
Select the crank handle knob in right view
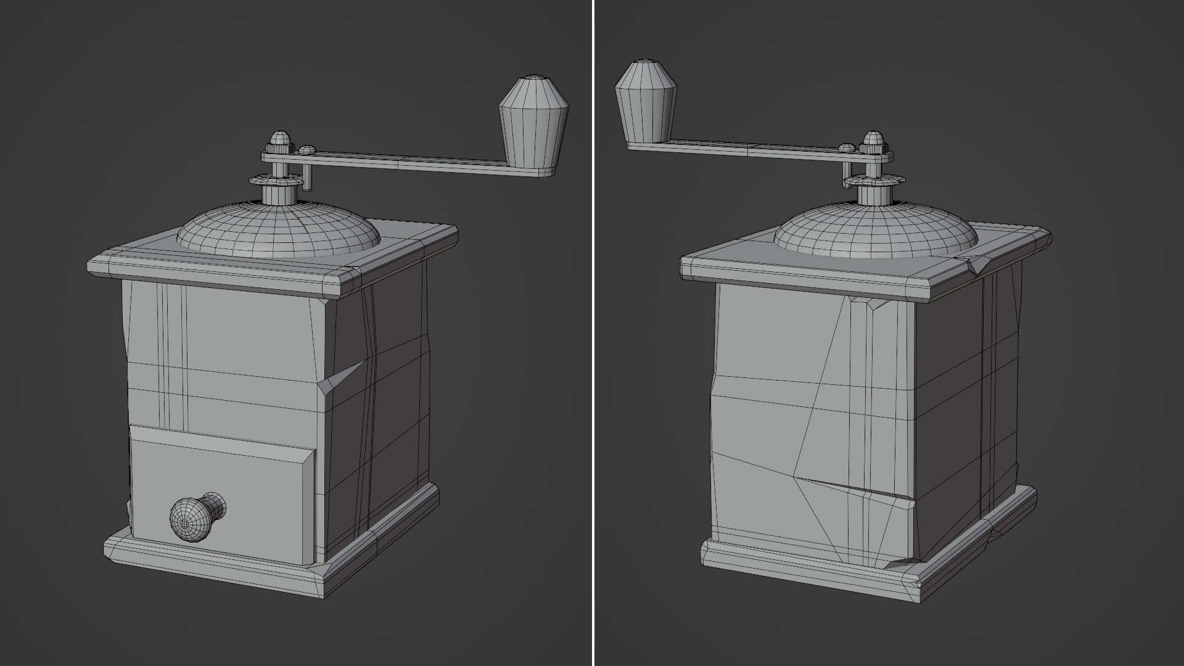pos(646,101)
